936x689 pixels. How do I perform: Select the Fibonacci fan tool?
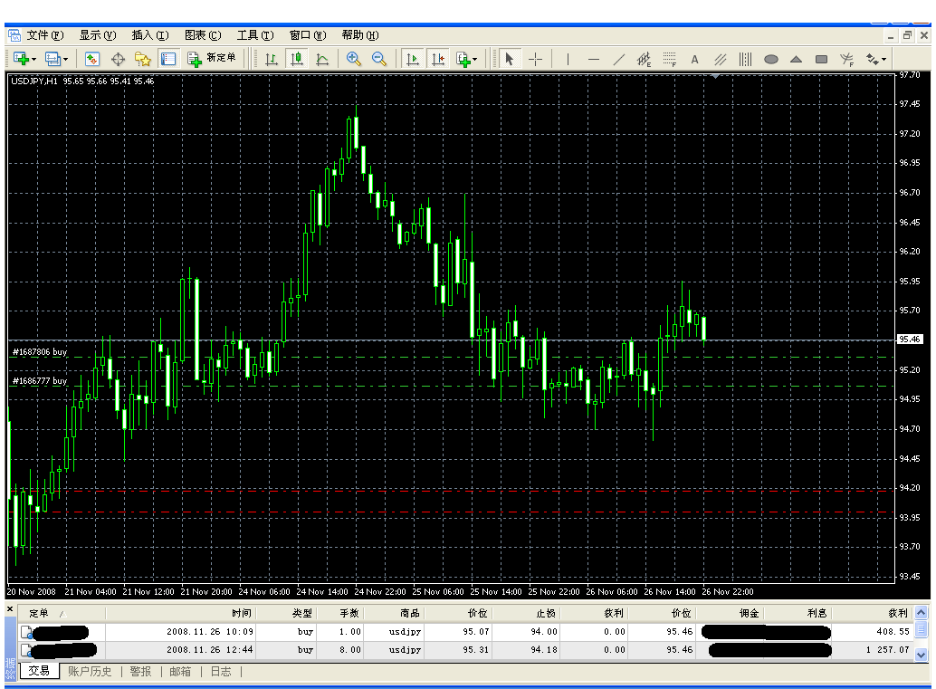(x=847, y=59)
